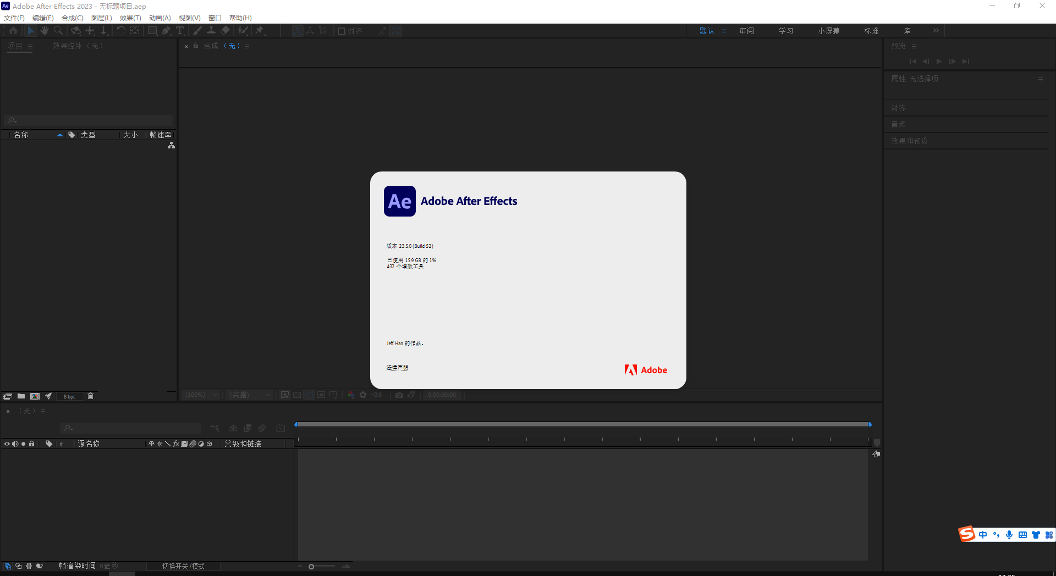Click the New Composition icon
The image size is (1056, 576).
(35, 396)
